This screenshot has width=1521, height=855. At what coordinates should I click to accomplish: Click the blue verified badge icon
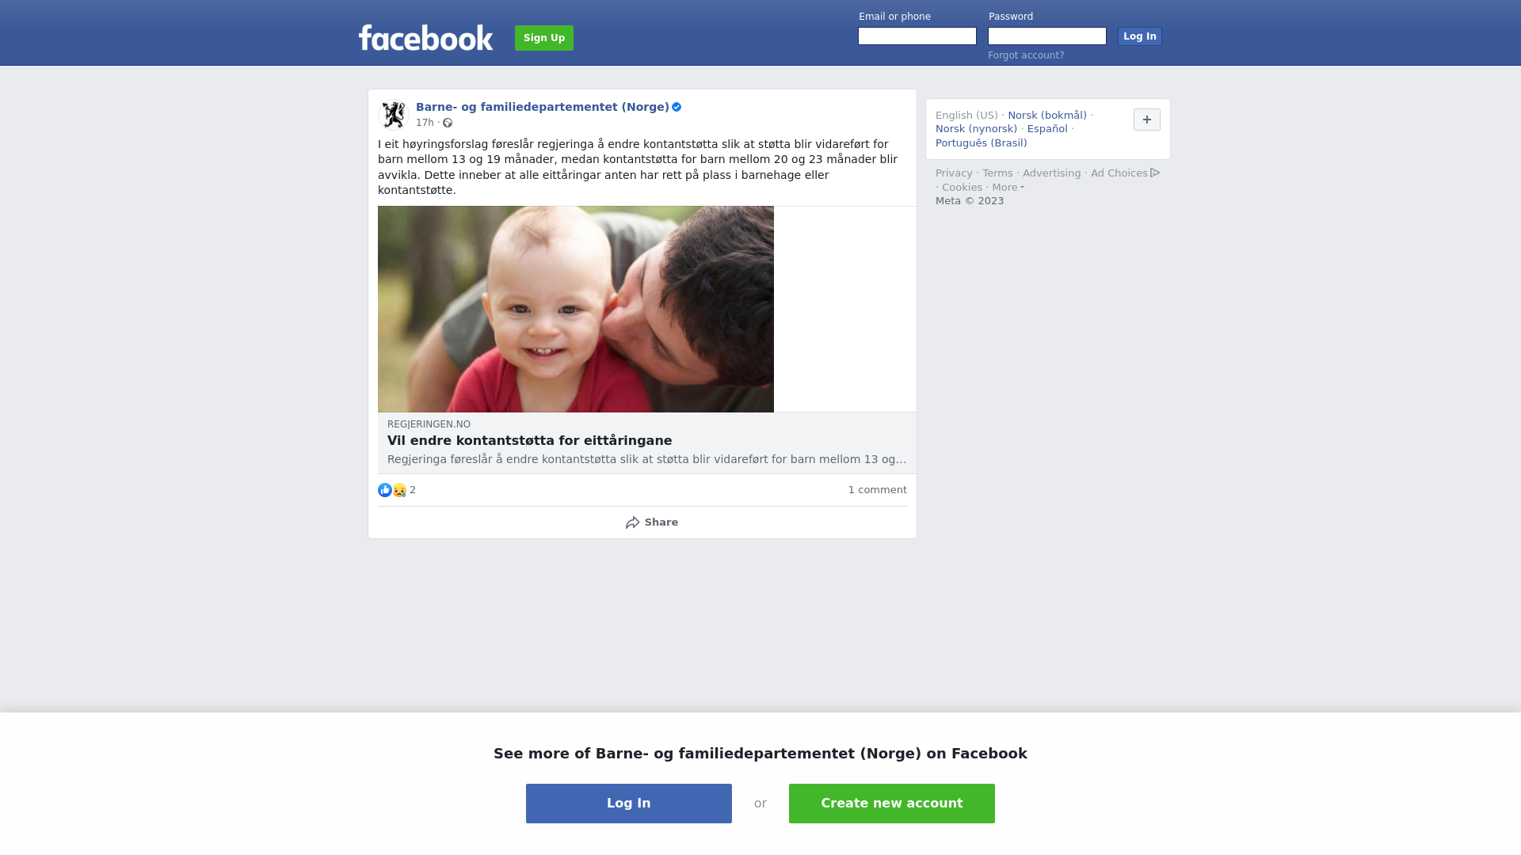pyautogui.click(x=677, y=107)
